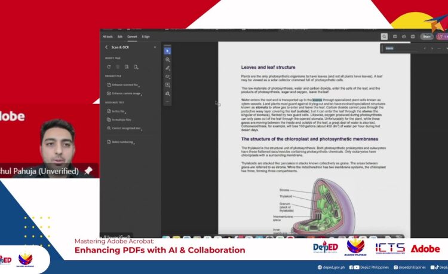
Task: Click heading about chloroplast and photosynthetic membranes
Action: click(309, 139)
